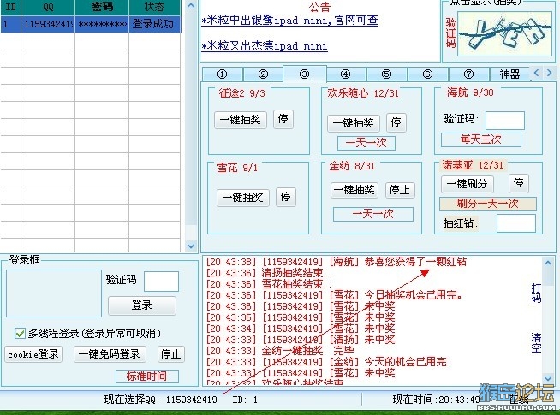Switch to tab ②
560x415 pixels.
tap(263, 74)
